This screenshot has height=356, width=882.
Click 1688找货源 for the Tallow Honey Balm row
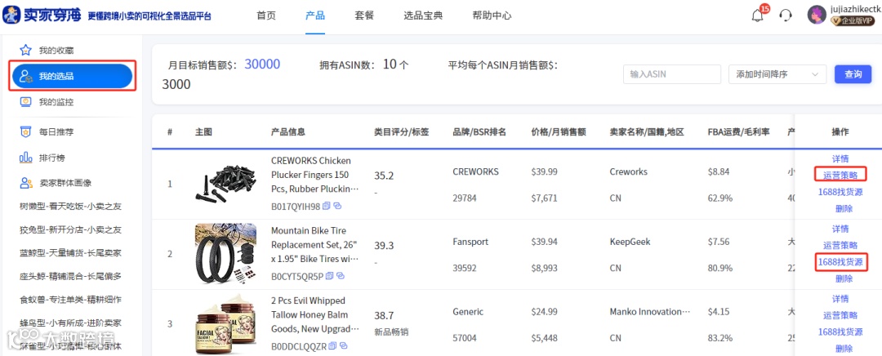[840, 332]
